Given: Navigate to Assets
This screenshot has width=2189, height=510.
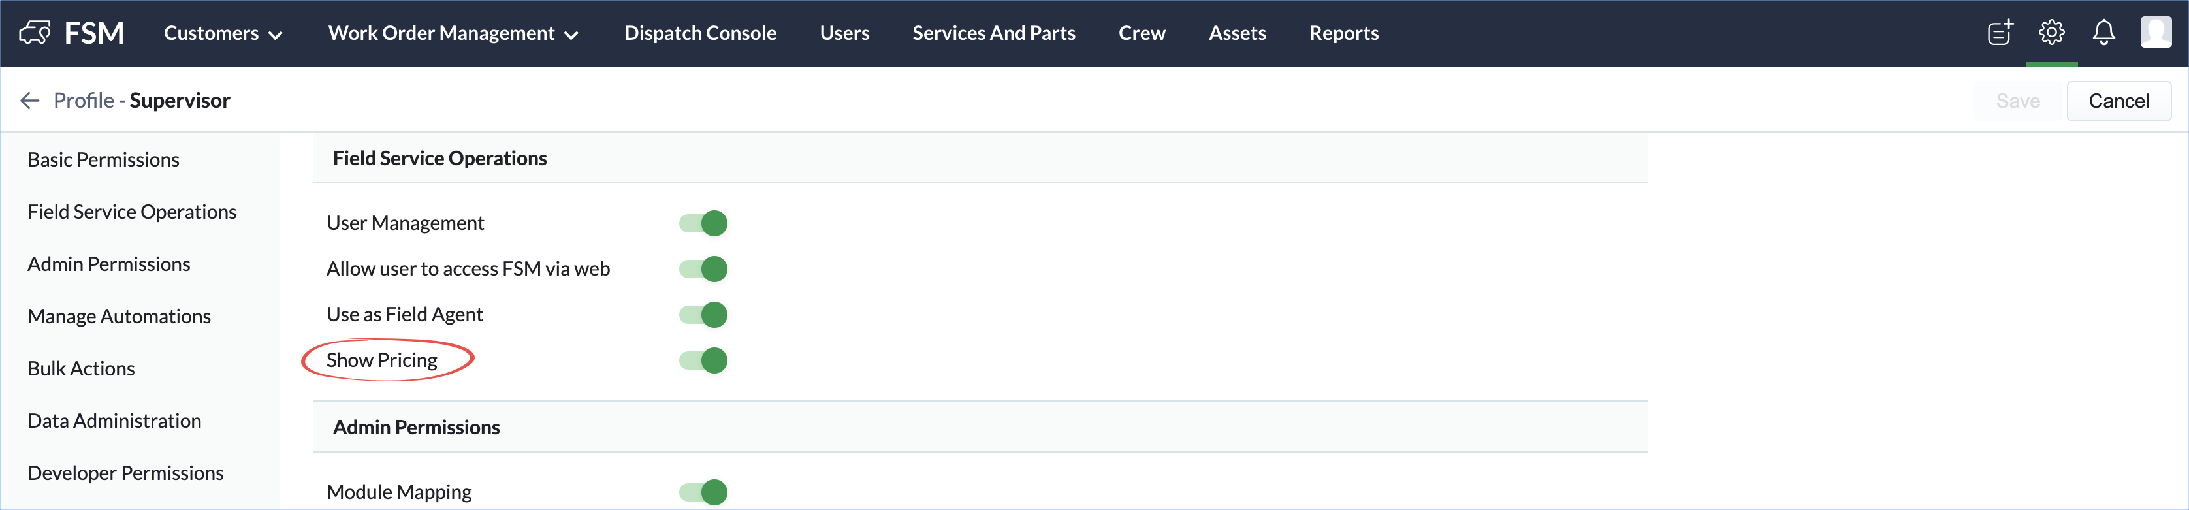Looking at the screenshot, I should click(x=1238, y=33).
